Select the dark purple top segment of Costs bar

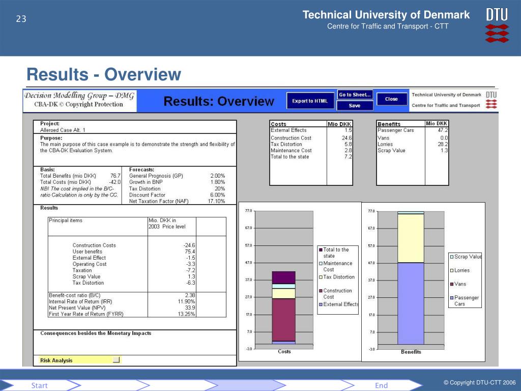tap(283, 277)
